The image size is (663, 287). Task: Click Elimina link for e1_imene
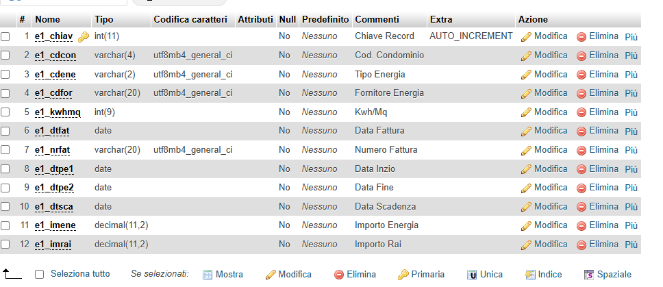(x=604, y=225)
